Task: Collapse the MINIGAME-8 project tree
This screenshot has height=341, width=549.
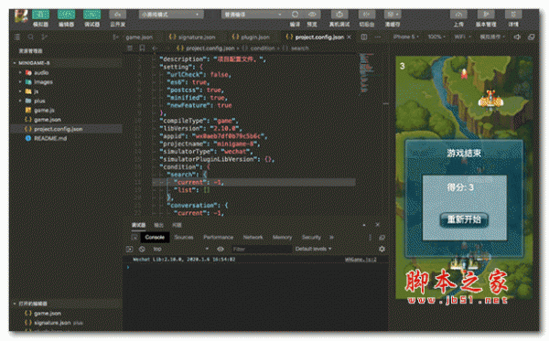Action: (x=15, y=63)
